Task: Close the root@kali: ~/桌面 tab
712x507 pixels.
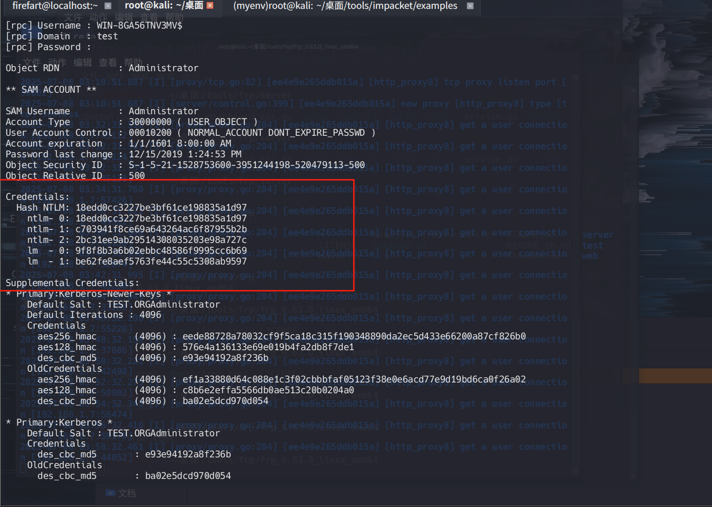Action: tap(210, 6)
